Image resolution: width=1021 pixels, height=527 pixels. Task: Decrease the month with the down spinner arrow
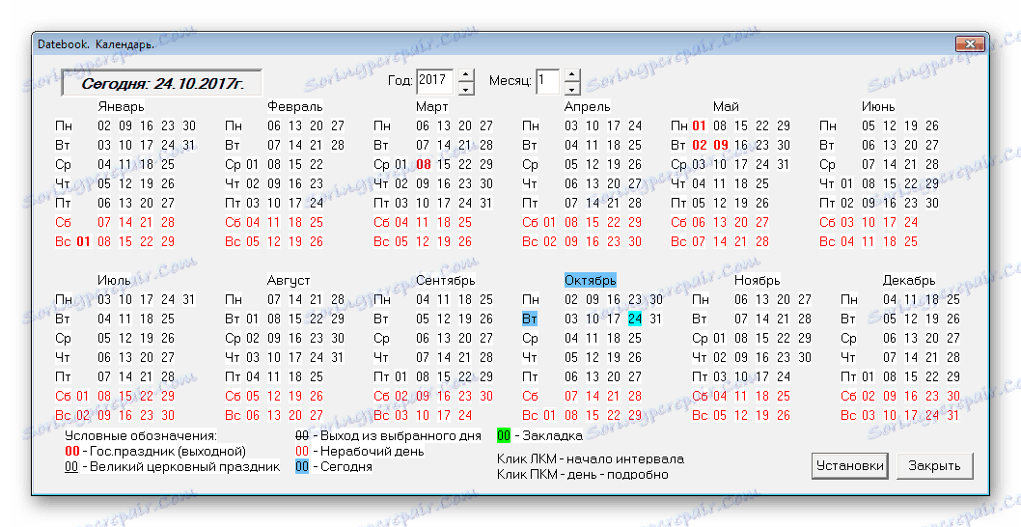tap(571, 89)
